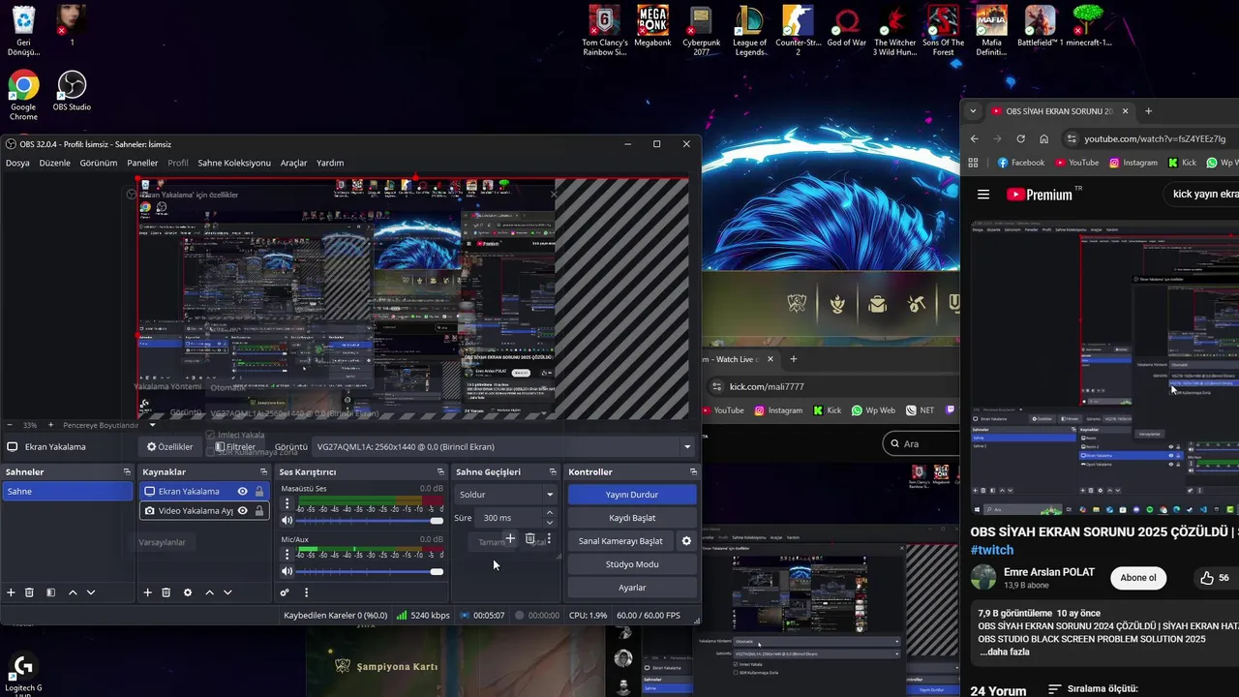Open the Araçlar menu
The image size is (1239, 697).
coord(293,163)
